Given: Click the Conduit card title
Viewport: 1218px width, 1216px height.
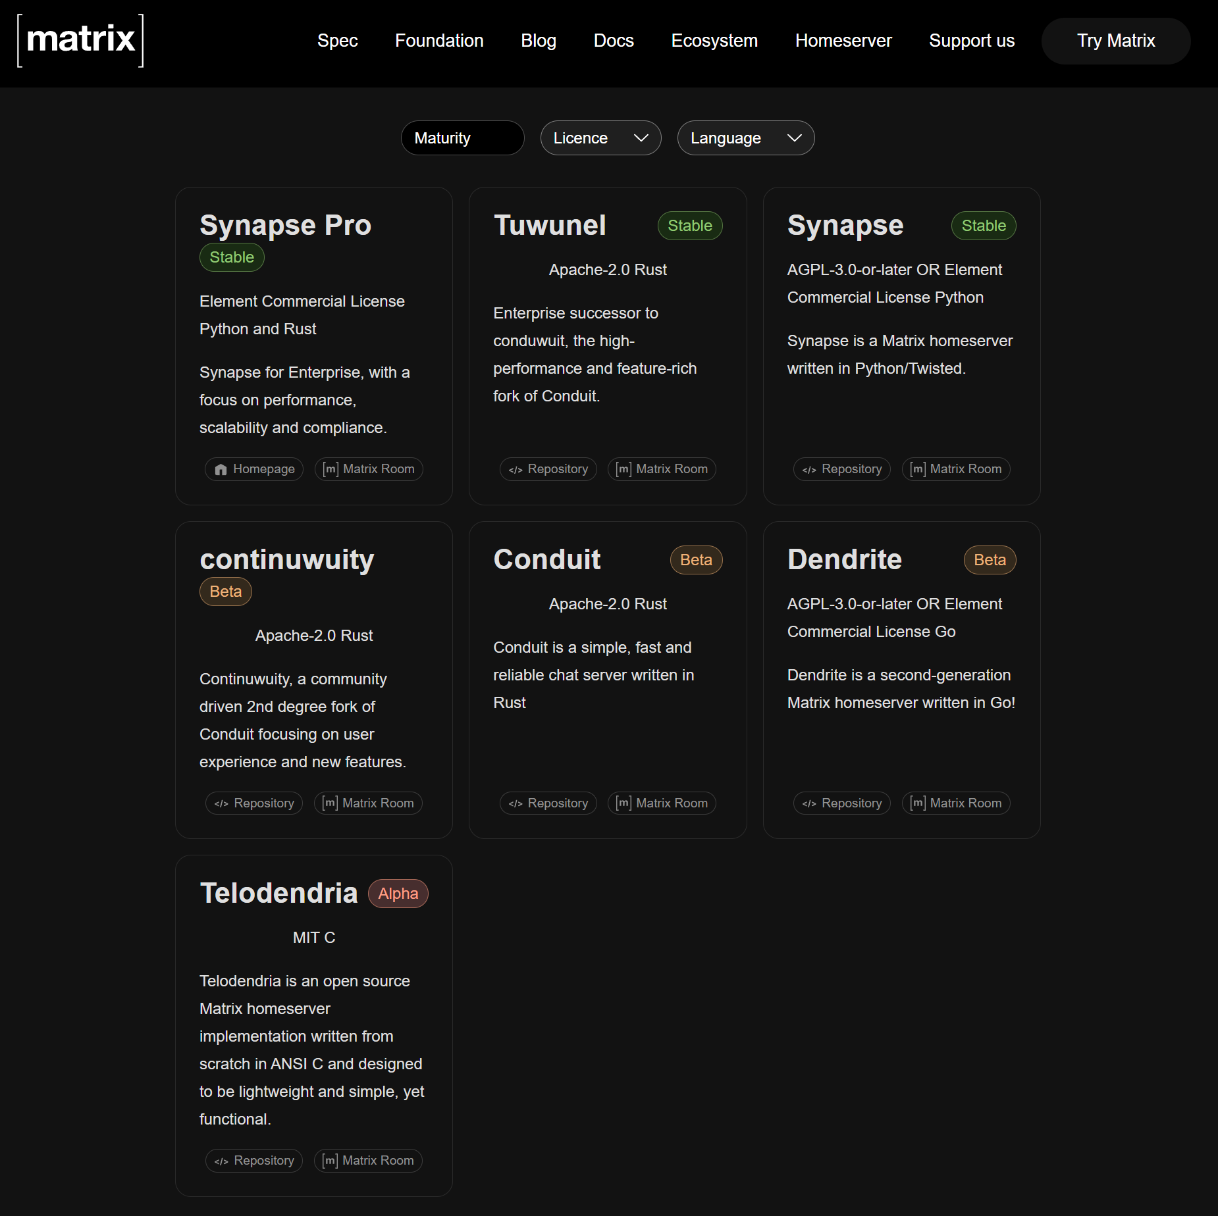Looking at the screenshot, I should (547, 560).
